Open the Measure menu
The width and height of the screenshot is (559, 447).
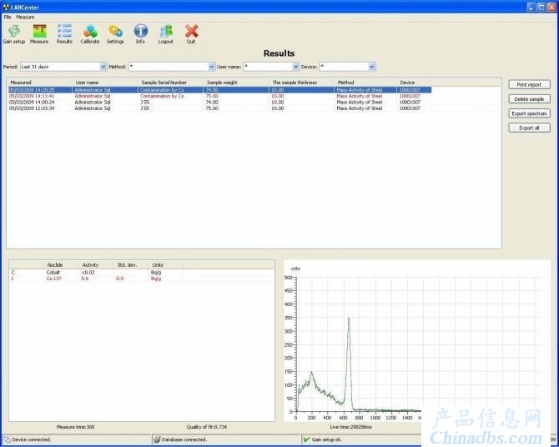[25, 18]
